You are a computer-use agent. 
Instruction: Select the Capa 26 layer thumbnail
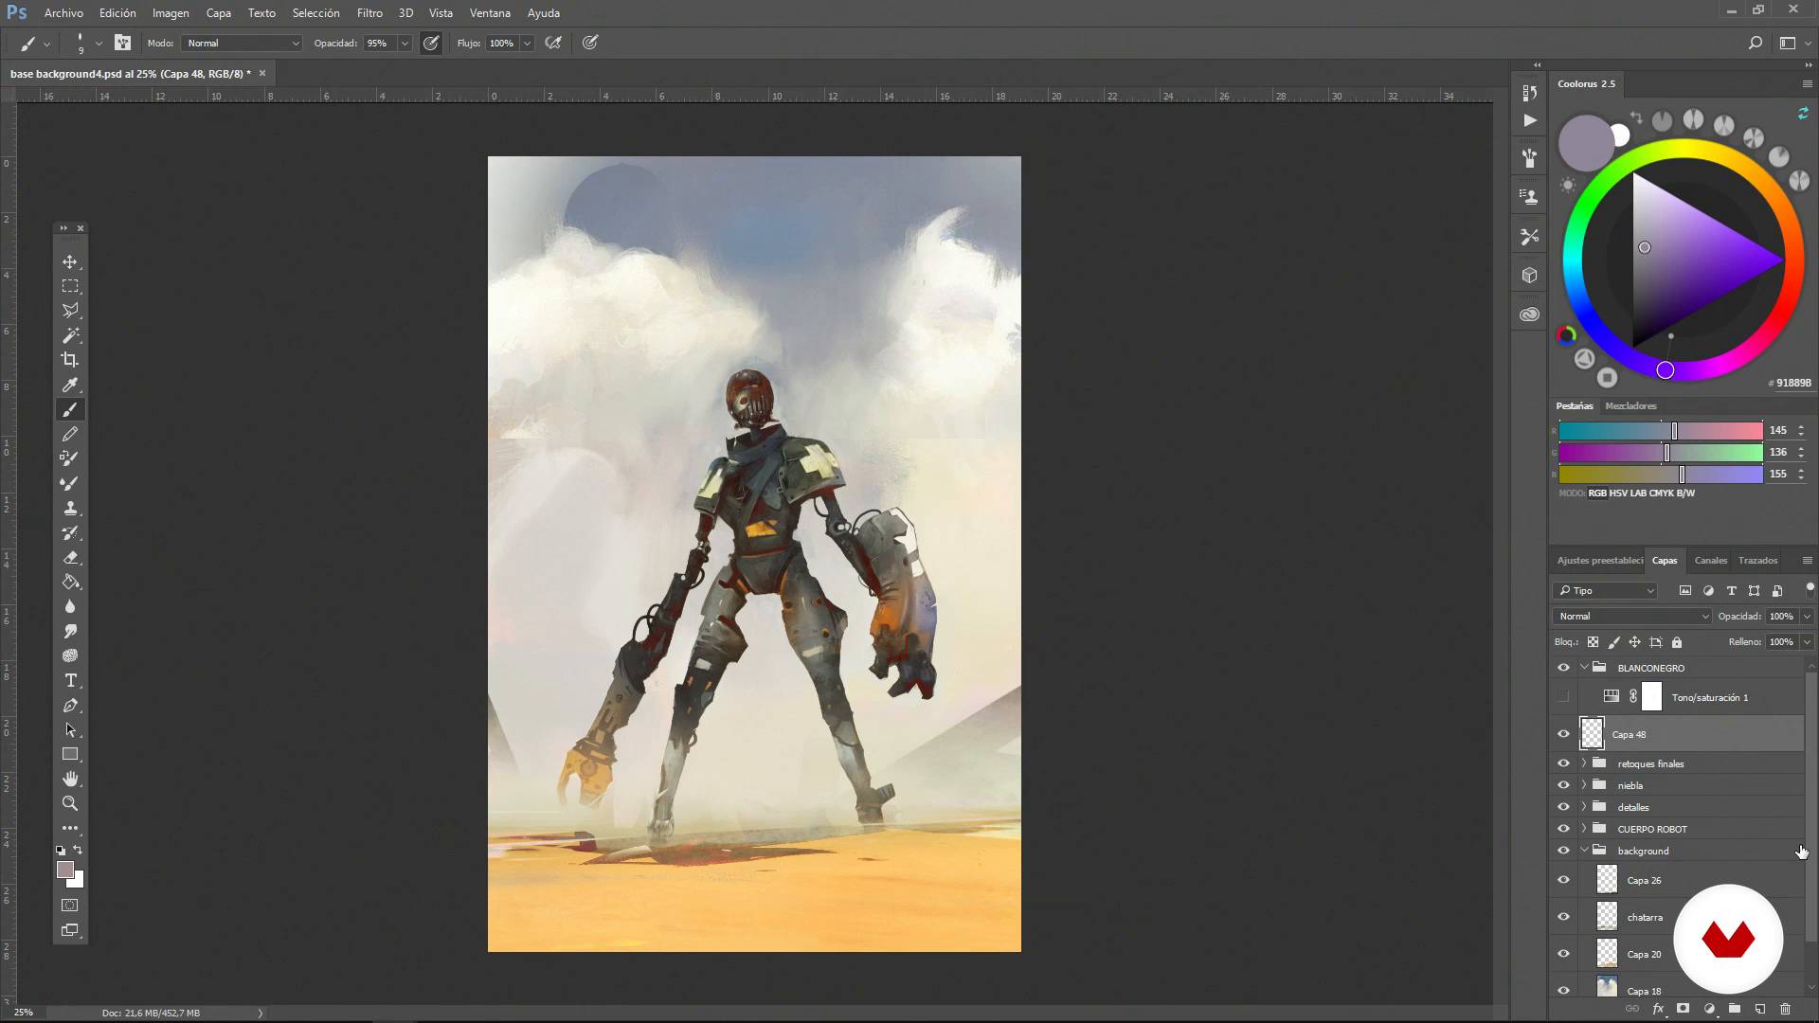tap(1607, 880)
